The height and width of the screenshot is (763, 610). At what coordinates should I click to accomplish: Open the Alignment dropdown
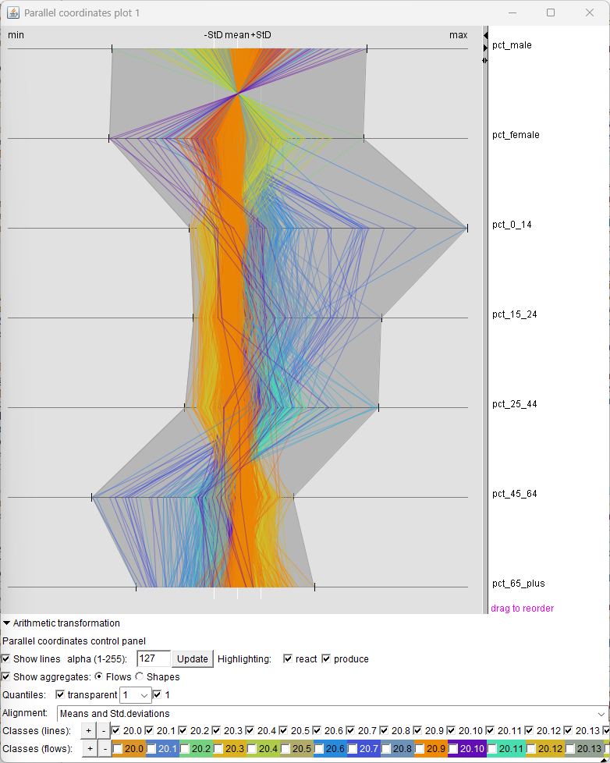tap(333, 714)
